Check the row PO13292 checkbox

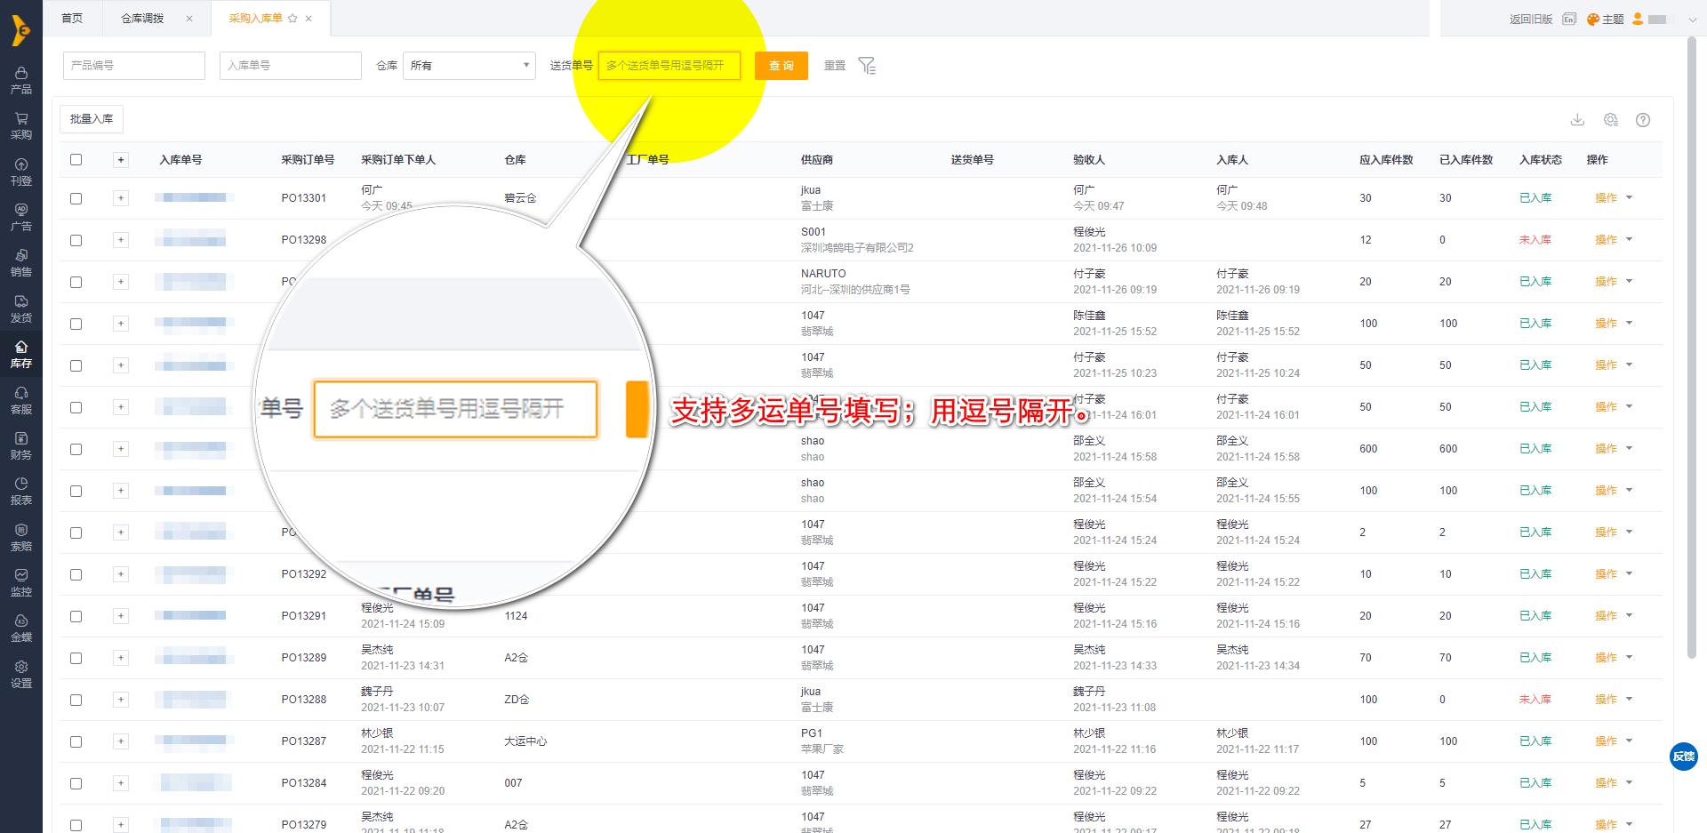click(x=76, y=574)
